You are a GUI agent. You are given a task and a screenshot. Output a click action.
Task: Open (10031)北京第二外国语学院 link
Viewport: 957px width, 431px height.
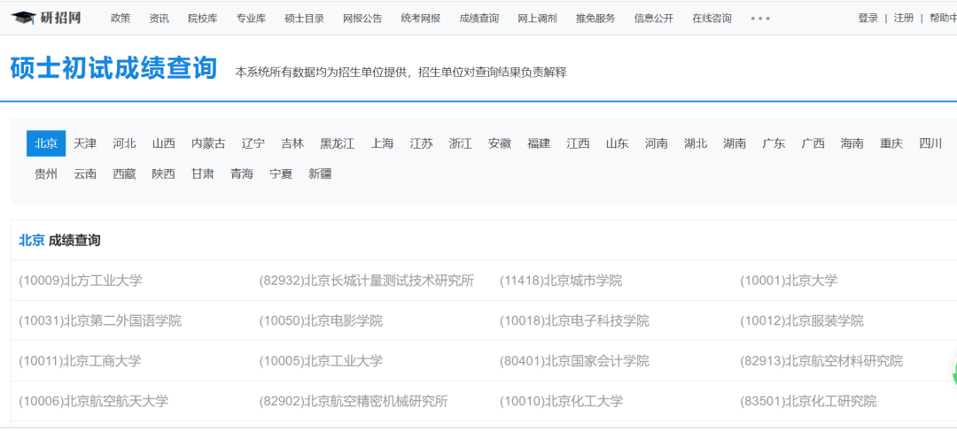click(100, 320)
